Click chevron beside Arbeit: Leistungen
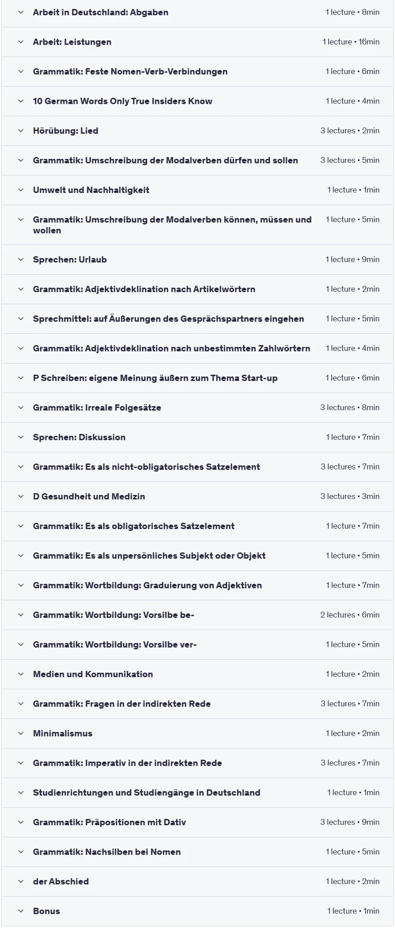 21,42
